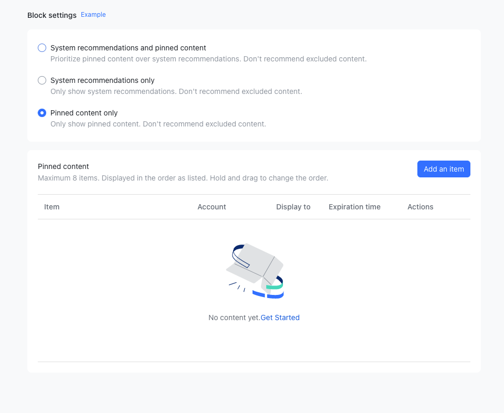Click the Expiration time column header
Image resolution: width=504 pixels, height=413 pixels.
coord(354,207)
